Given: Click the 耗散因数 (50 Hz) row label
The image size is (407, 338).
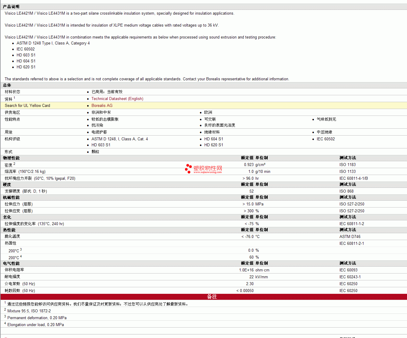Looking at the screenshot, I should point(20,291).
